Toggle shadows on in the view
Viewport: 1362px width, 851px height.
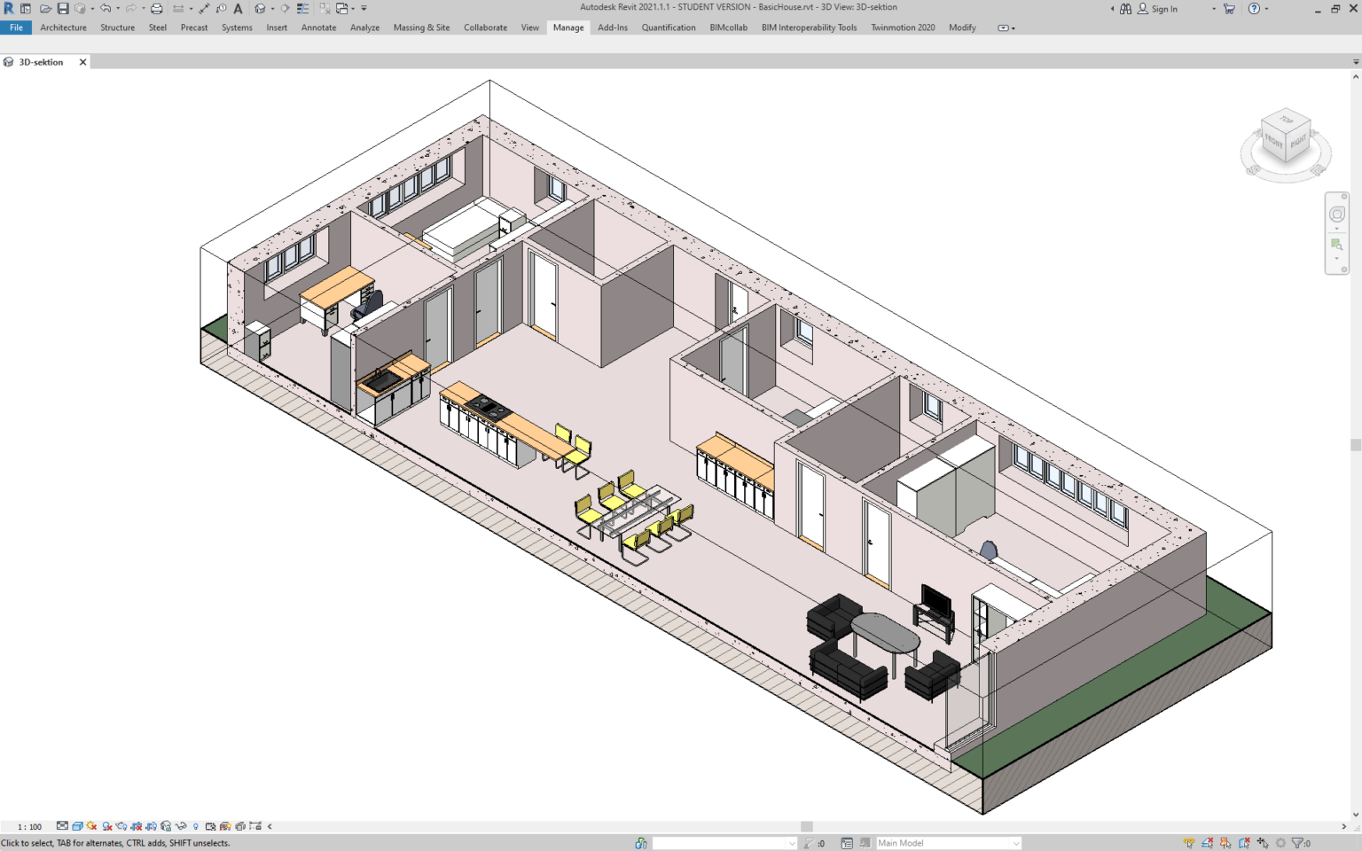(107, 827)
